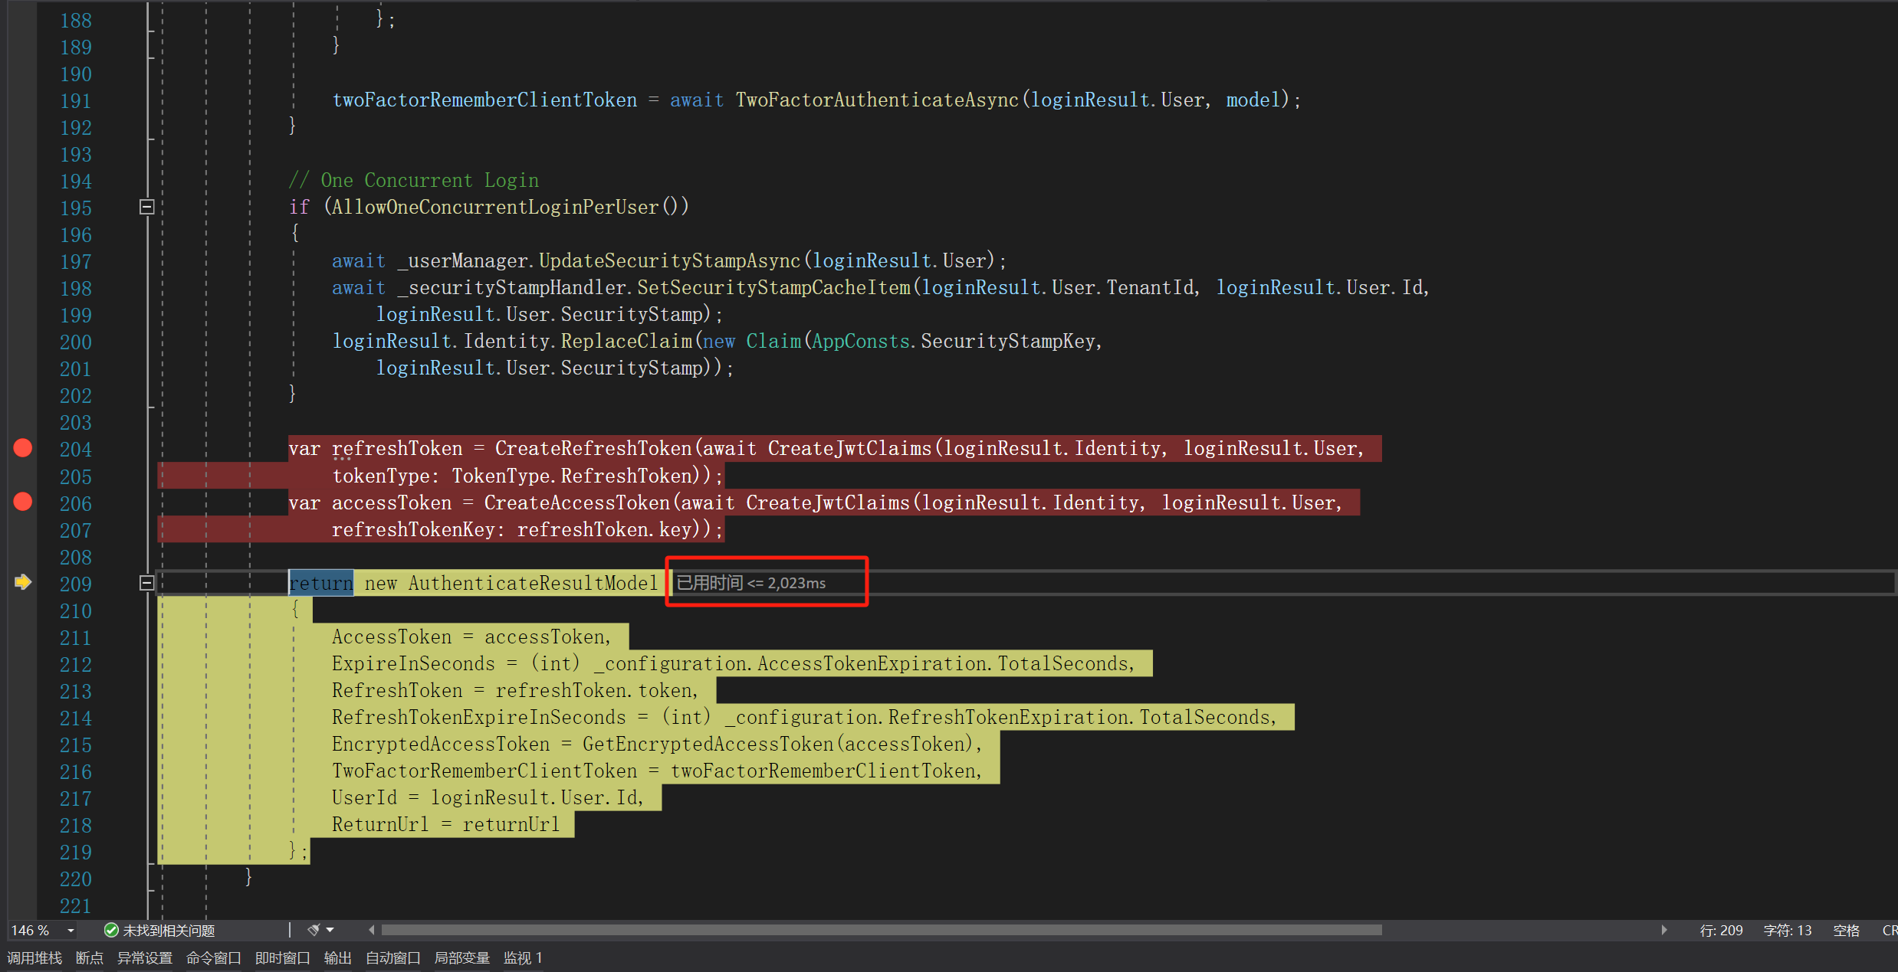The image size is (1898, 972).
Task: Click the 空格 spaces indicator
Action: coord(1846,930)
